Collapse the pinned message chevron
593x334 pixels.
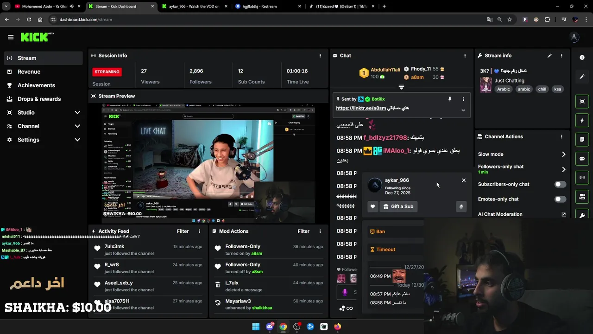pyautogui.click(x=463, y=110)
